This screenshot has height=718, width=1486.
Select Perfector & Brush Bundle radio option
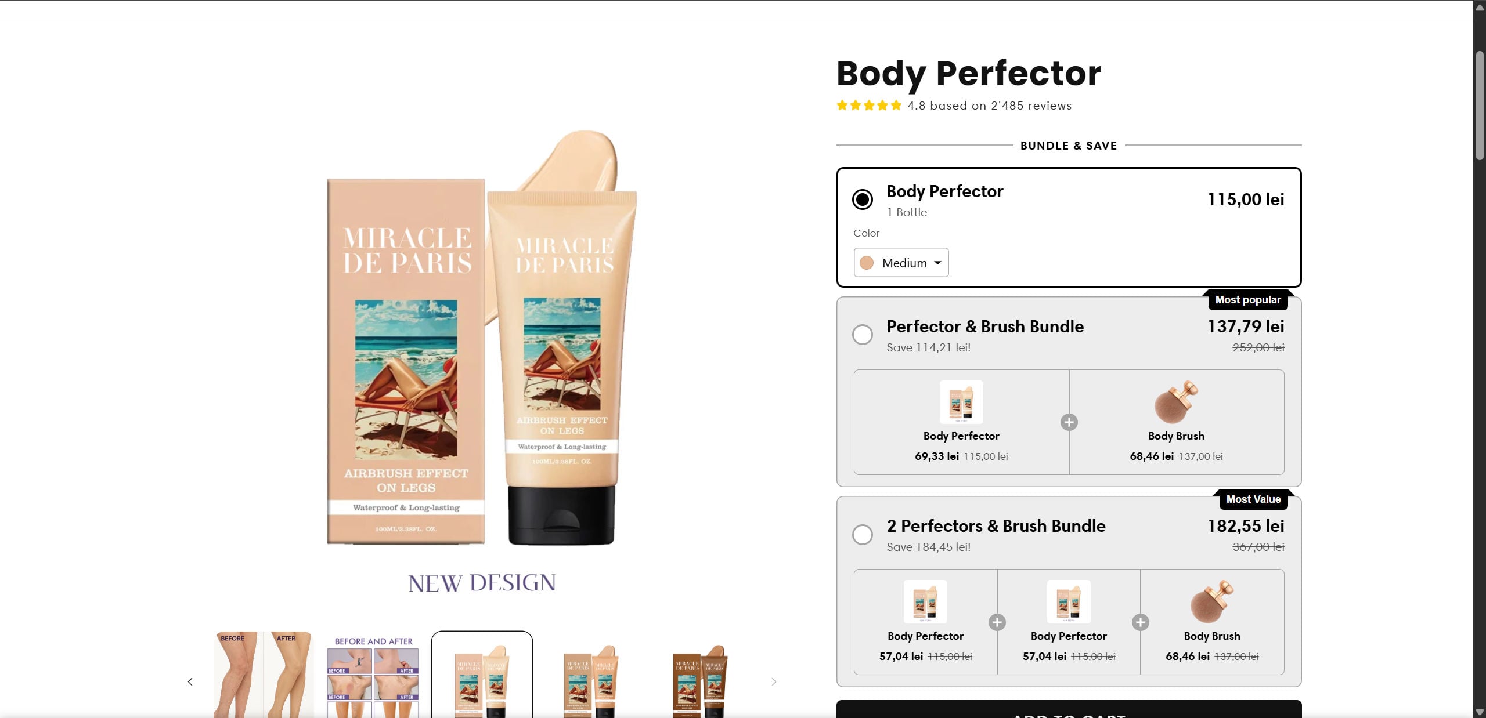[863, 335]
